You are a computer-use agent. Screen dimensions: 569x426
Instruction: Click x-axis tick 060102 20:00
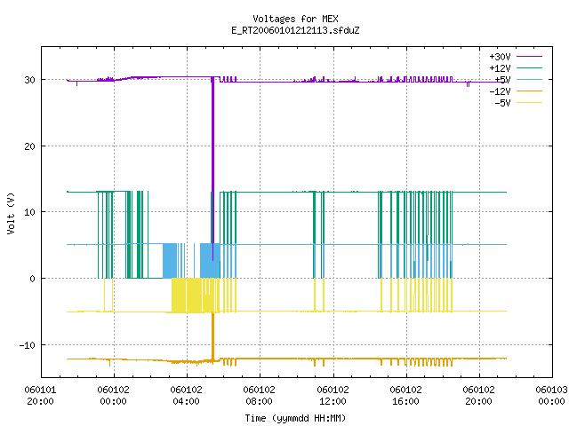pos(478,396)
